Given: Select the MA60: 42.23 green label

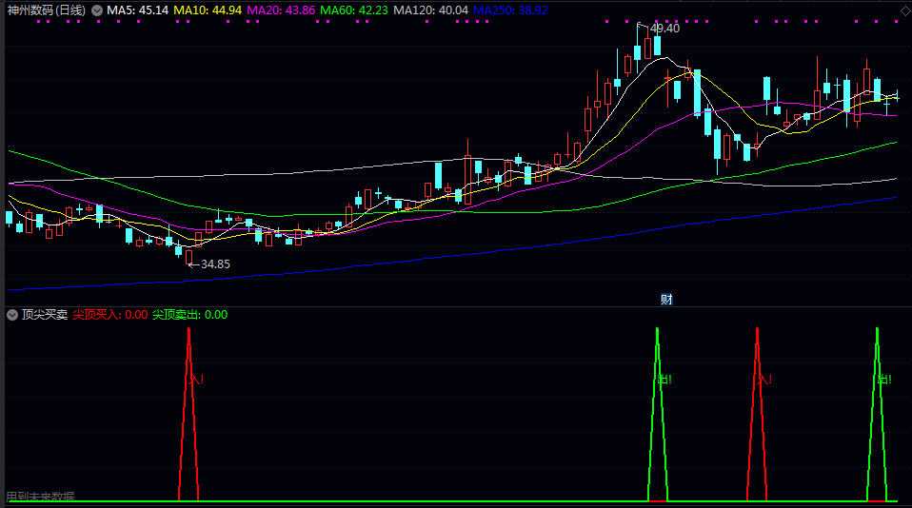Looking at the screenshot, I should (x=353, y=10).
